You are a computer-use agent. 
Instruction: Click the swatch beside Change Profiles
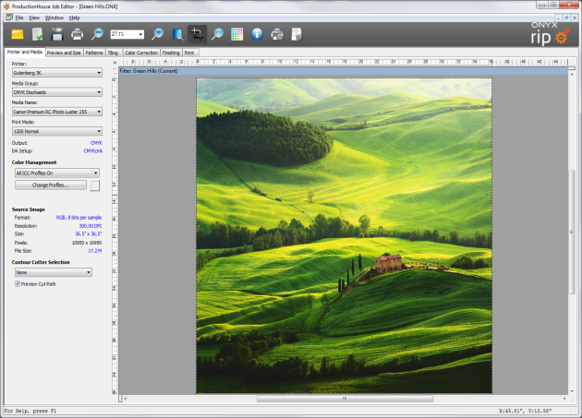pos(94,185)
